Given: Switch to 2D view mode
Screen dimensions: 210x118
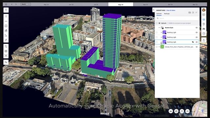Looking at the screenshot, I should (187, 111).
